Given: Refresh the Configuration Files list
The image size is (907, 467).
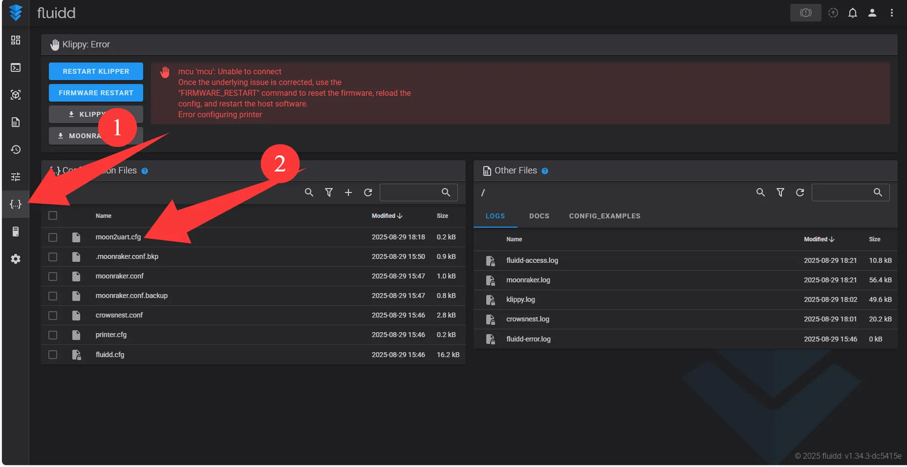Looking at the screenshot, I should [x=368, y=192].
